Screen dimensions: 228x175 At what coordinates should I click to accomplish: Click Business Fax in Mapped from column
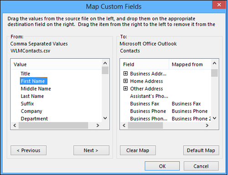[186, 104]
